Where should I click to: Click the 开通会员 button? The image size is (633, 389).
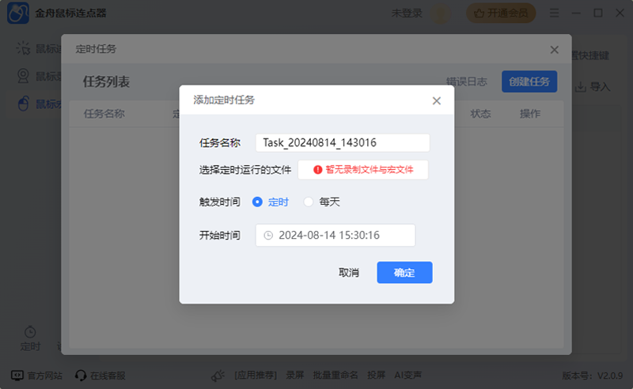(502, 13)
